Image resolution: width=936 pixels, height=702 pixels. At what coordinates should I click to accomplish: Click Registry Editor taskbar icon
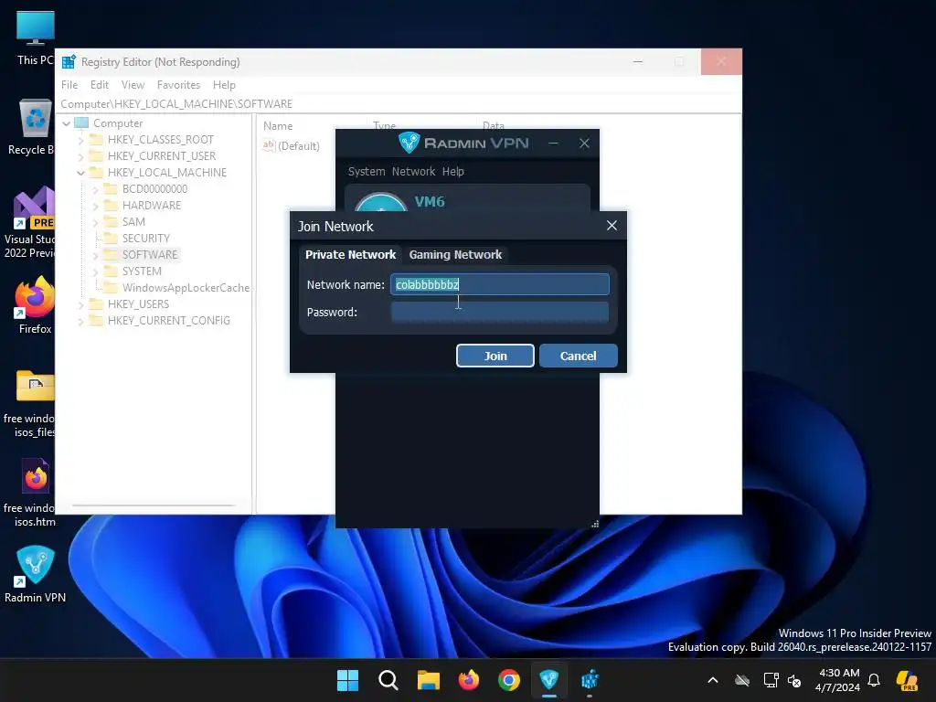pyautogui.click(x=590, y=680)
